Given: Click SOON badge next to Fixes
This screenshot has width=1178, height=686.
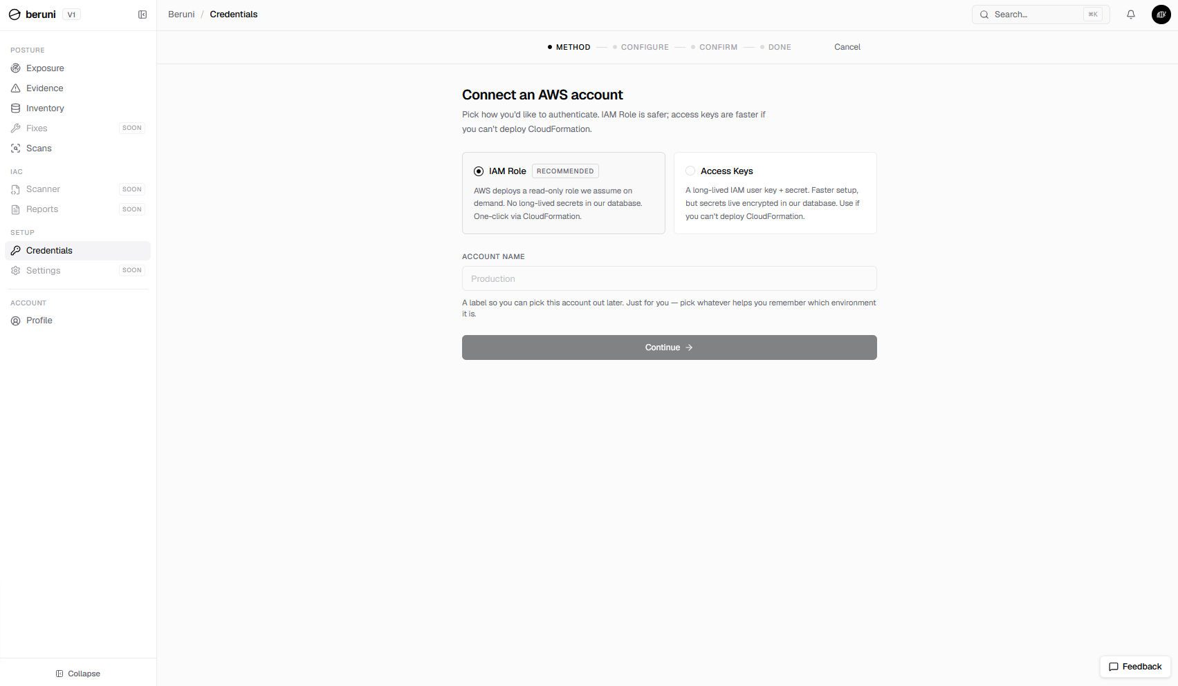Looking at the screenshot, I should pyautogui.click(x=132, y=128).
